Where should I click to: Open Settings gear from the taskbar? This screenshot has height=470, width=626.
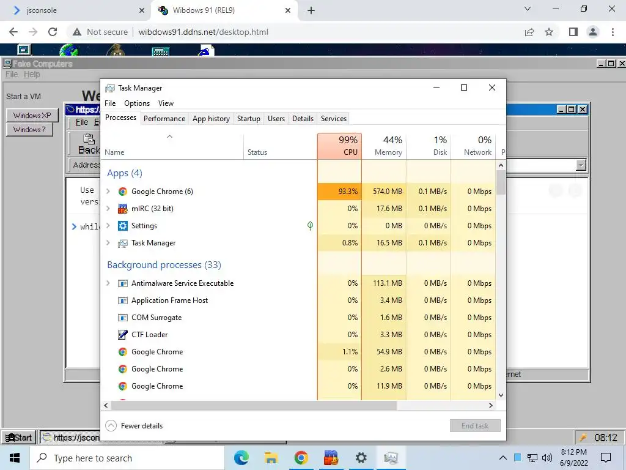(361, 458)
